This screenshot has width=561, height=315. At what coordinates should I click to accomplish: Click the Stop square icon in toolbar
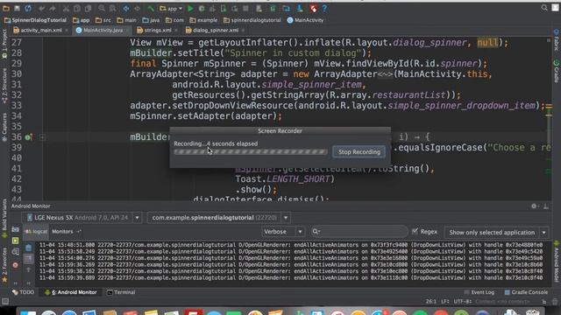click(245, 8)
